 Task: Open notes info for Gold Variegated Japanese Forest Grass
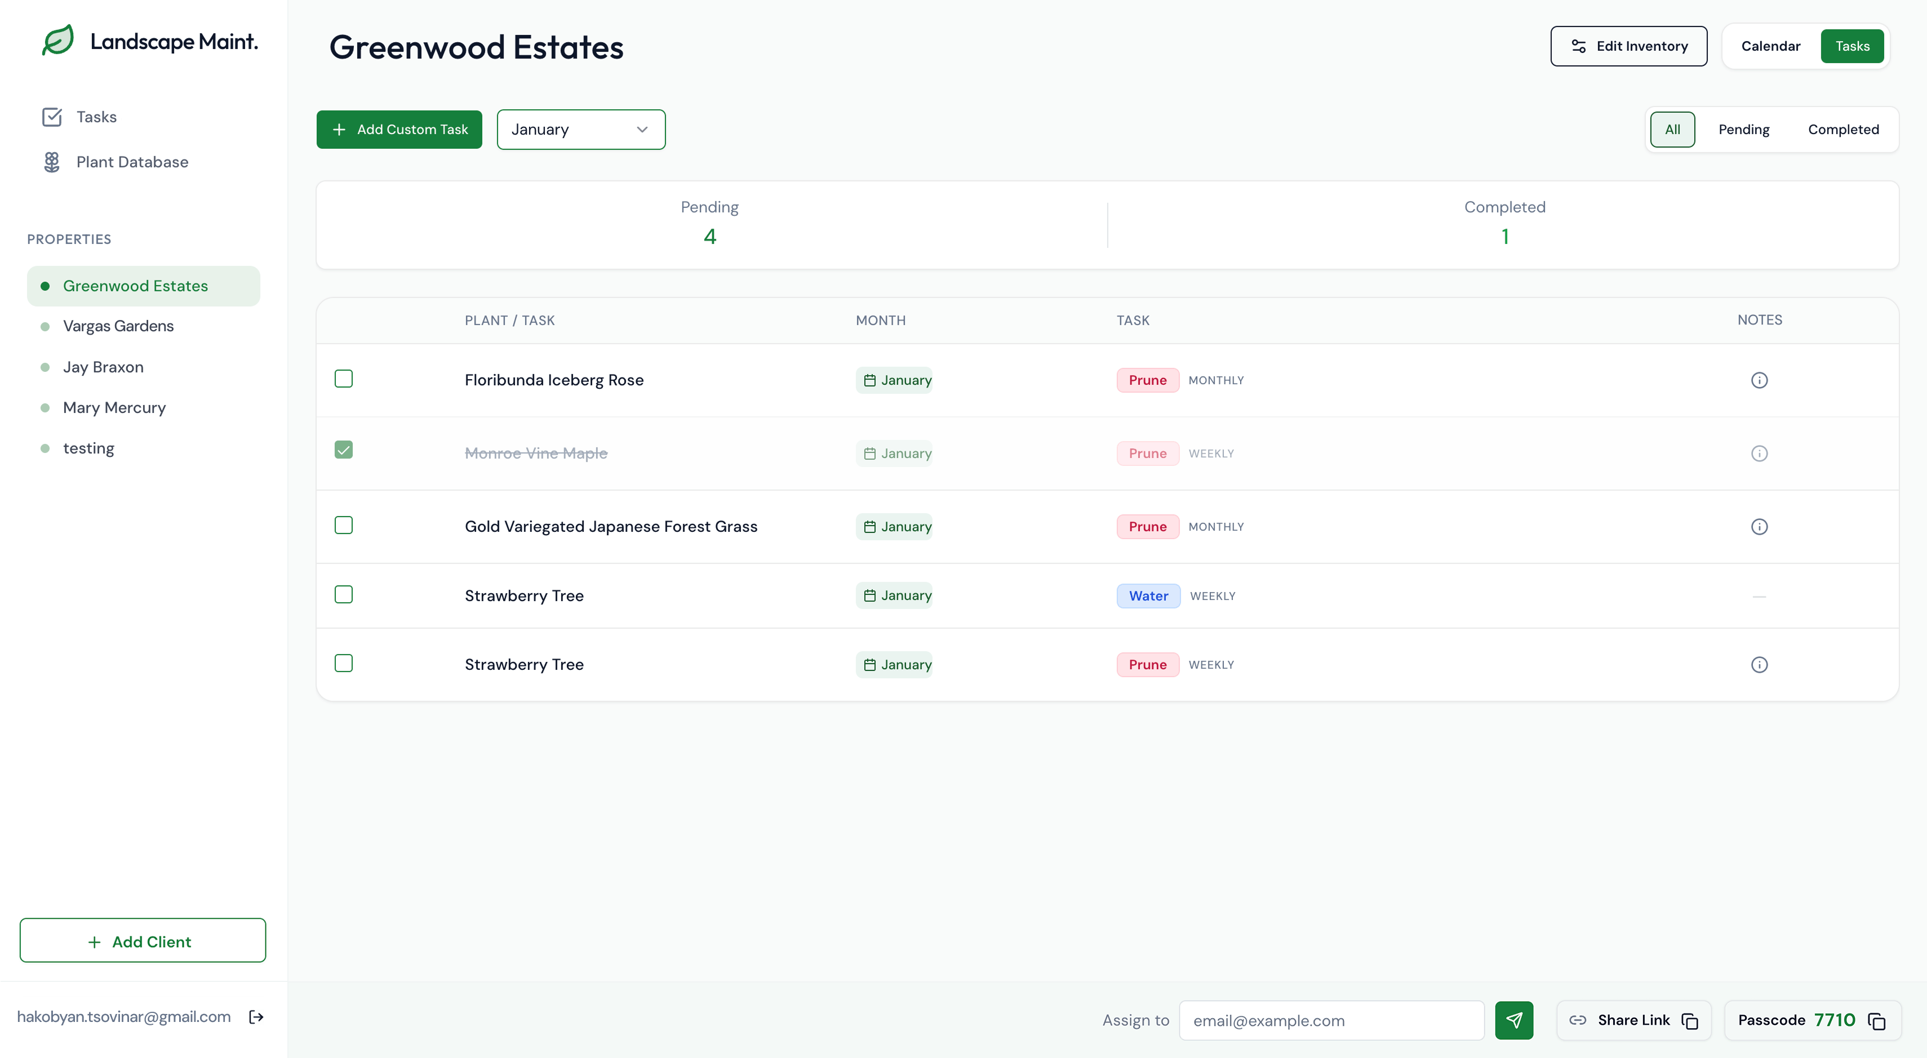tap(1759, 526)
